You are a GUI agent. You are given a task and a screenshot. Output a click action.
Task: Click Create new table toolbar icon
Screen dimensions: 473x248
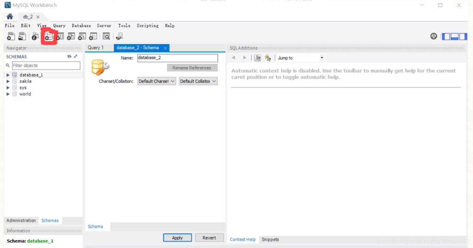60,36
